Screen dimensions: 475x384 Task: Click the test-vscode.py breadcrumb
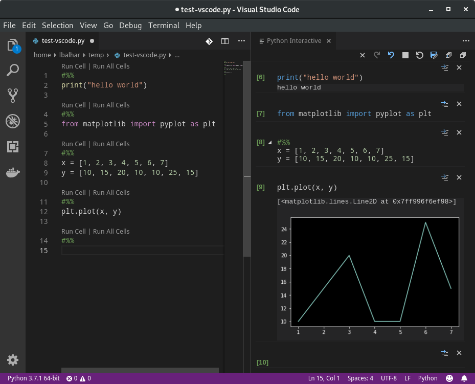140,55
